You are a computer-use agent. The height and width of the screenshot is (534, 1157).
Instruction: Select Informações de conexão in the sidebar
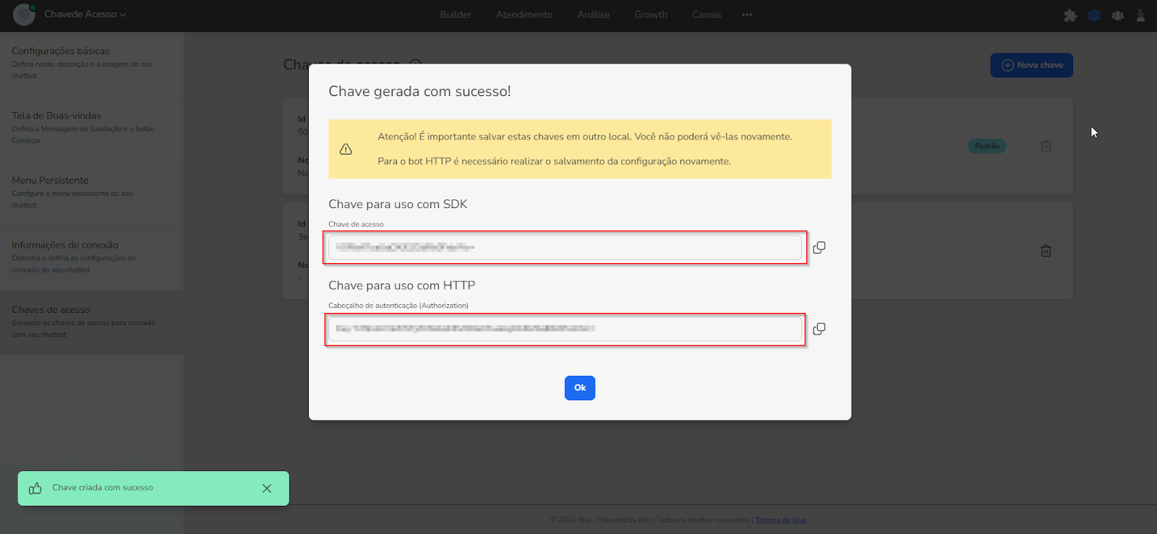click(65, 246)
